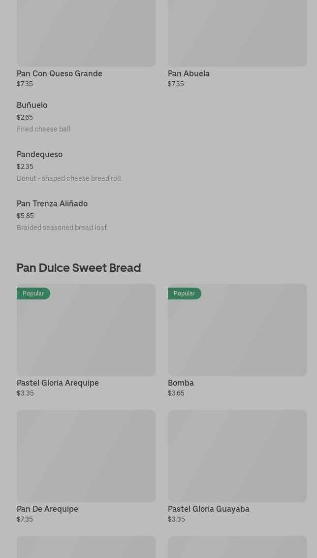Select the Bomba item title

(x=181, y=383)
